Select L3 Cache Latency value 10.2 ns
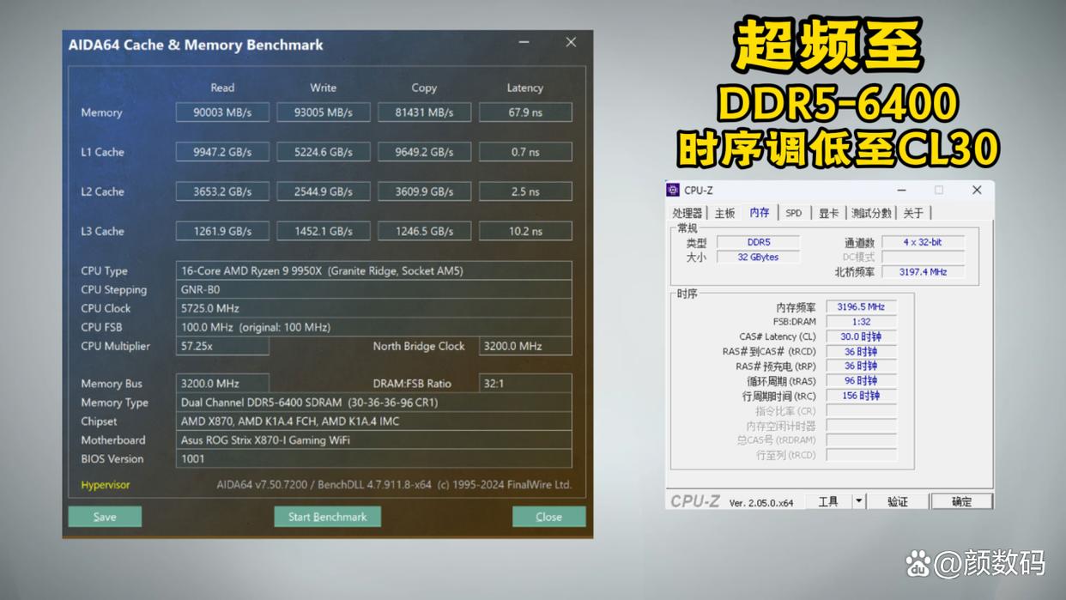The height and width of the screenshot is (600, 1066). (525, 231)
